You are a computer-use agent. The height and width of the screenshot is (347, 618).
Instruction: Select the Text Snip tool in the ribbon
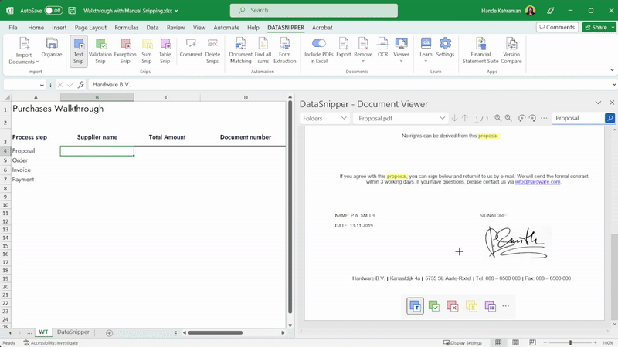pos(79,50)
